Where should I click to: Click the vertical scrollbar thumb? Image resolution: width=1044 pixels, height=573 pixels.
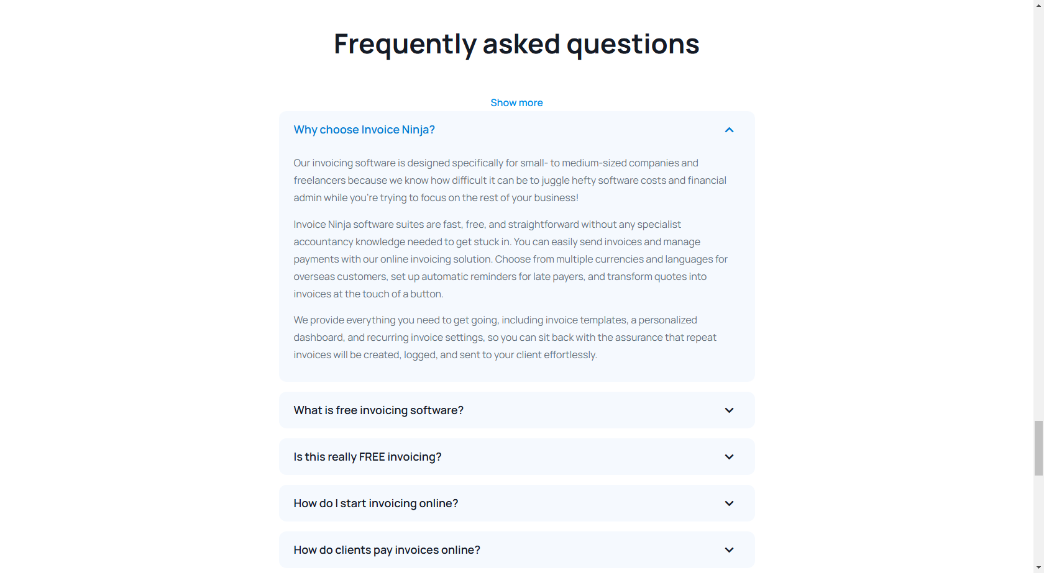click(1038, 448)
